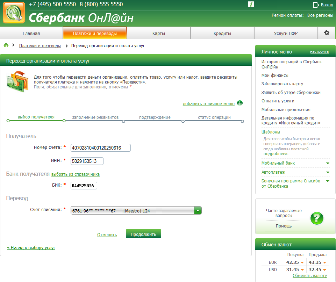This screenshot has width=336, height=282.
Task: Click добавить в личное меню link
Action: [x=209, y=104]
